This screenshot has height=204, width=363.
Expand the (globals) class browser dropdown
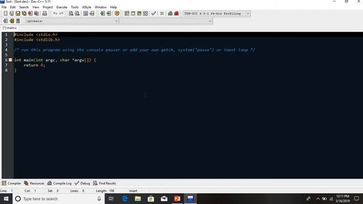point(72,21)
